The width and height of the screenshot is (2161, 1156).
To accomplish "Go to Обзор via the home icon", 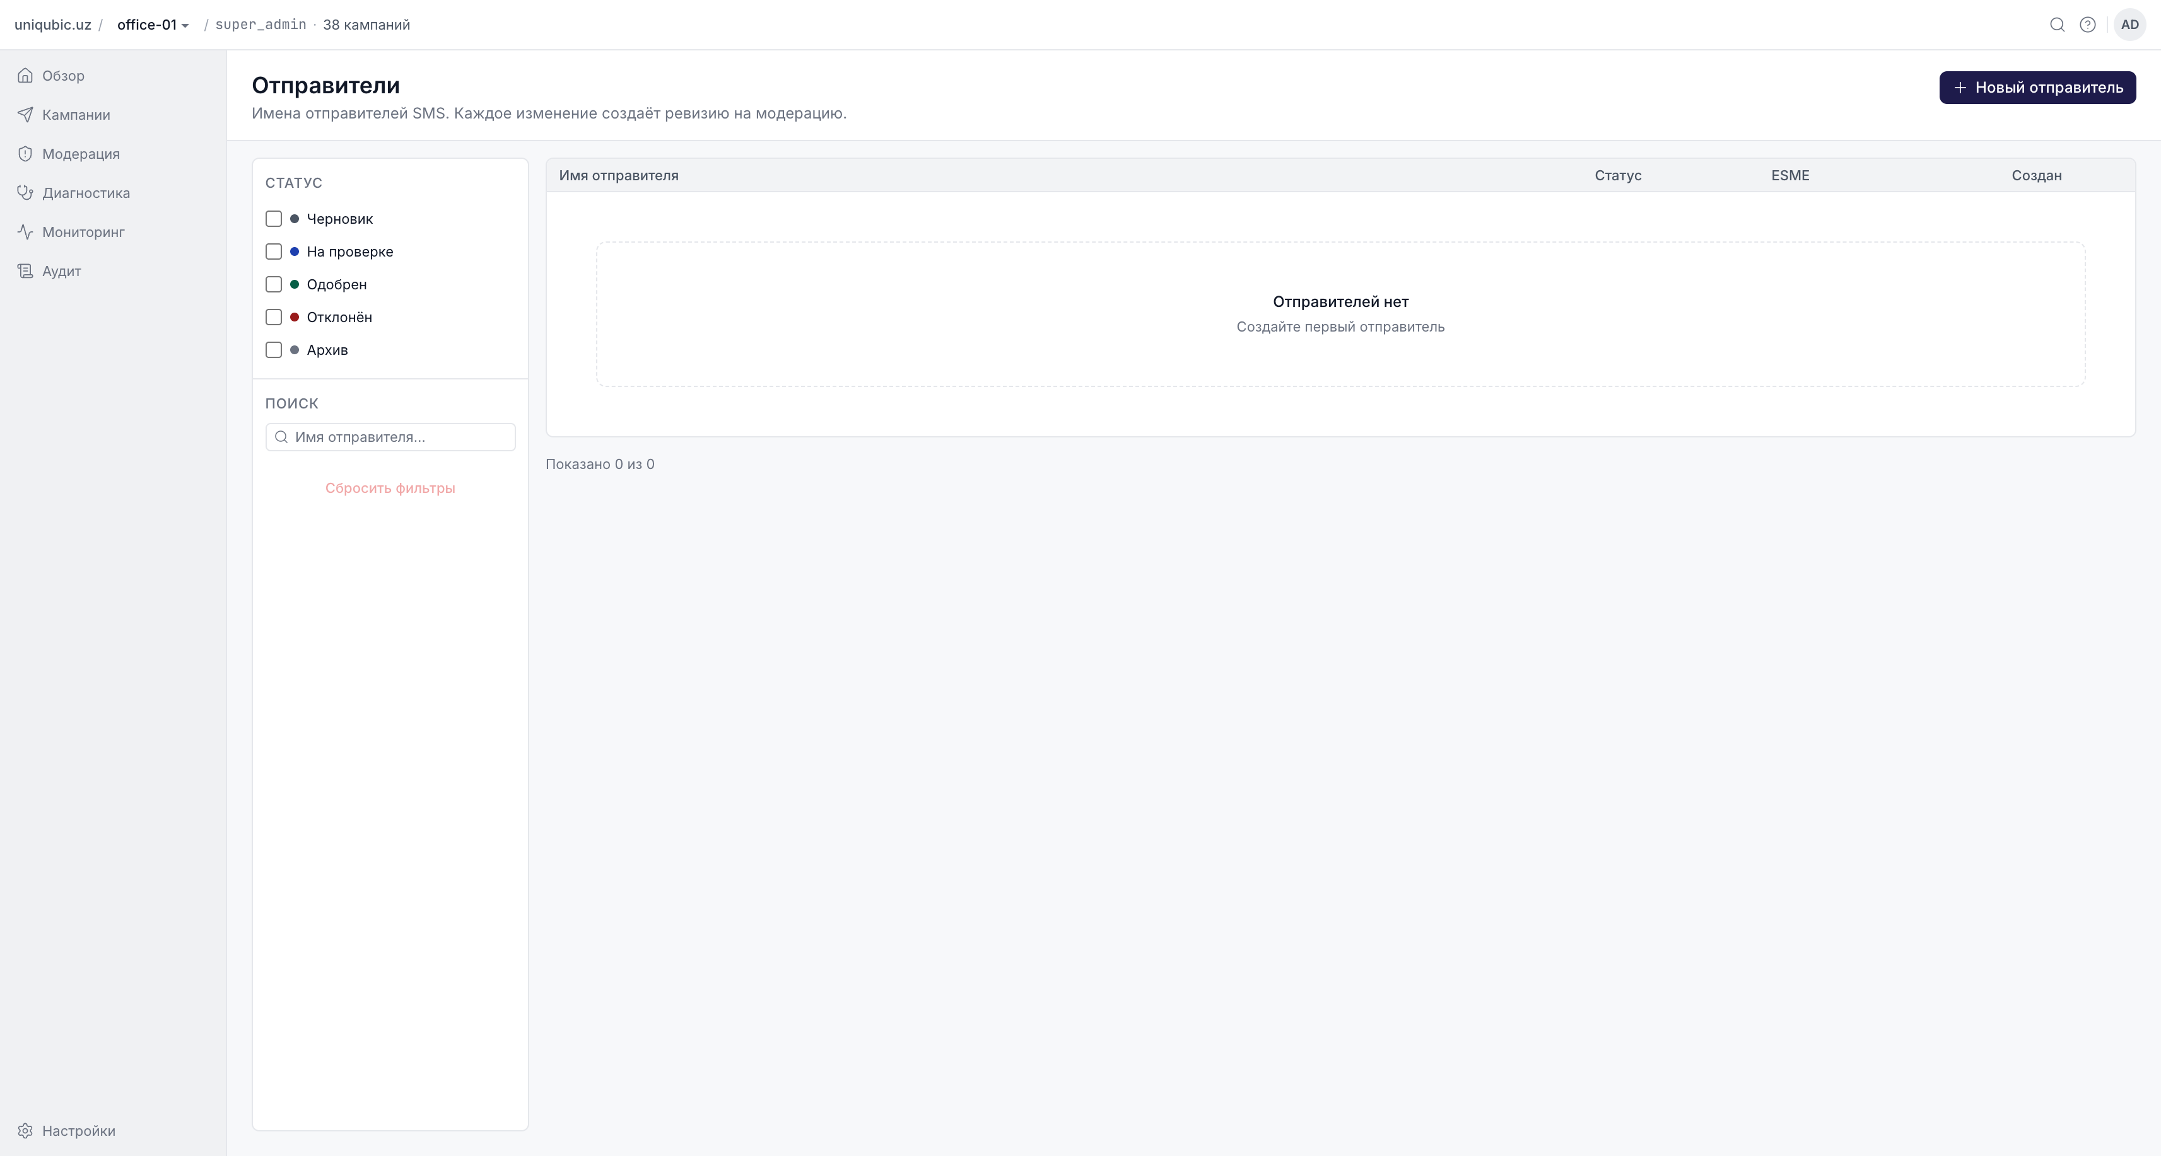I will [25, 76].
